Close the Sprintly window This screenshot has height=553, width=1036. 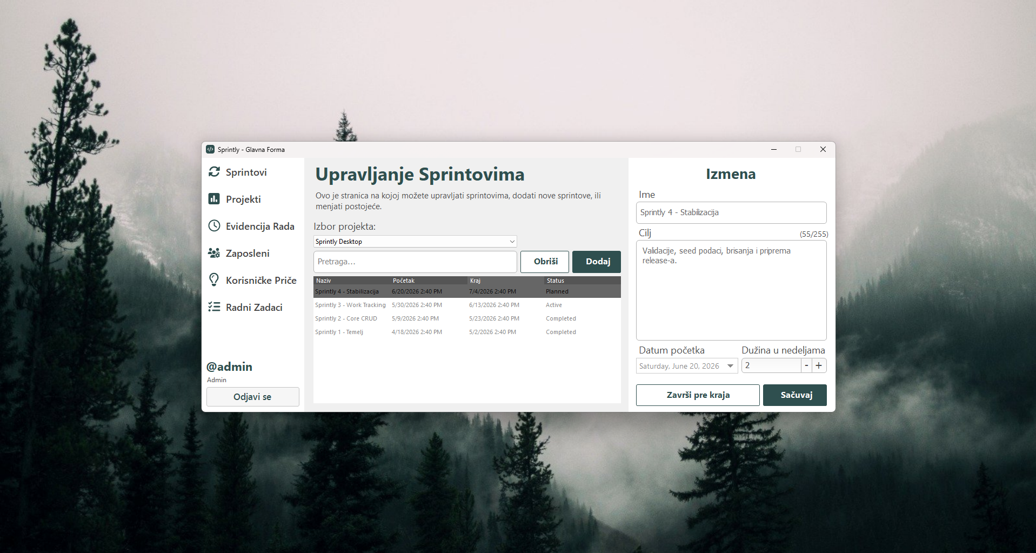coord(823,150)
